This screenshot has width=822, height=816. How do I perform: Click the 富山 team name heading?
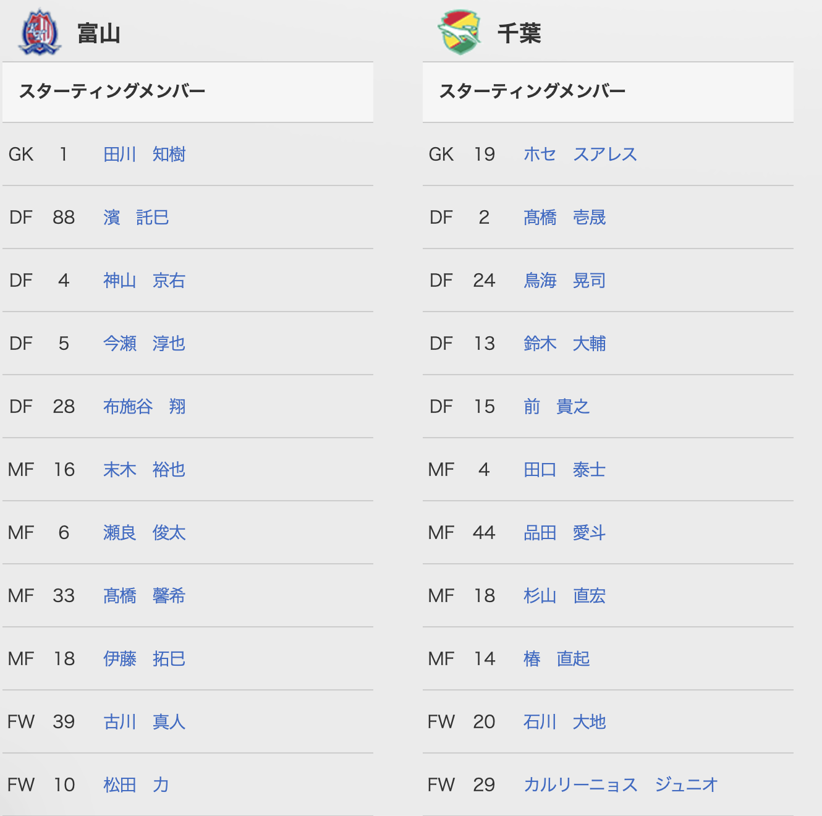click(x=99, y=33)
